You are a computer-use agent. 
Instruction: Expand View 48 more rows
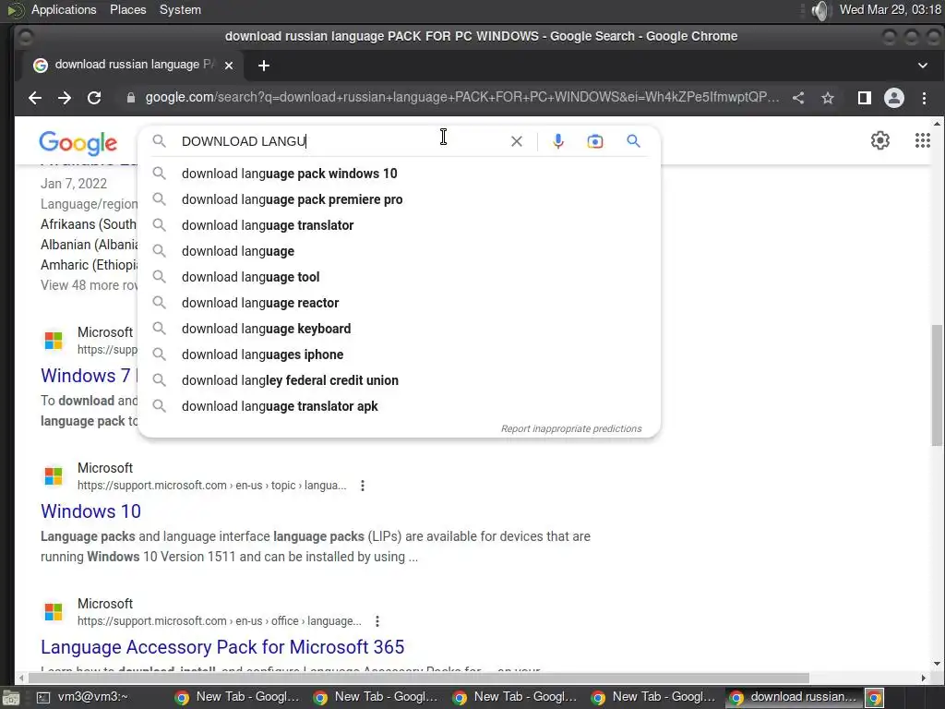tap(90, 285)
